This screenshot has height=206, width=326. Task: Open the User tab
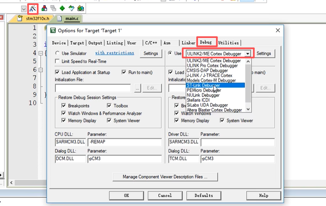click(x=132, y=43)
